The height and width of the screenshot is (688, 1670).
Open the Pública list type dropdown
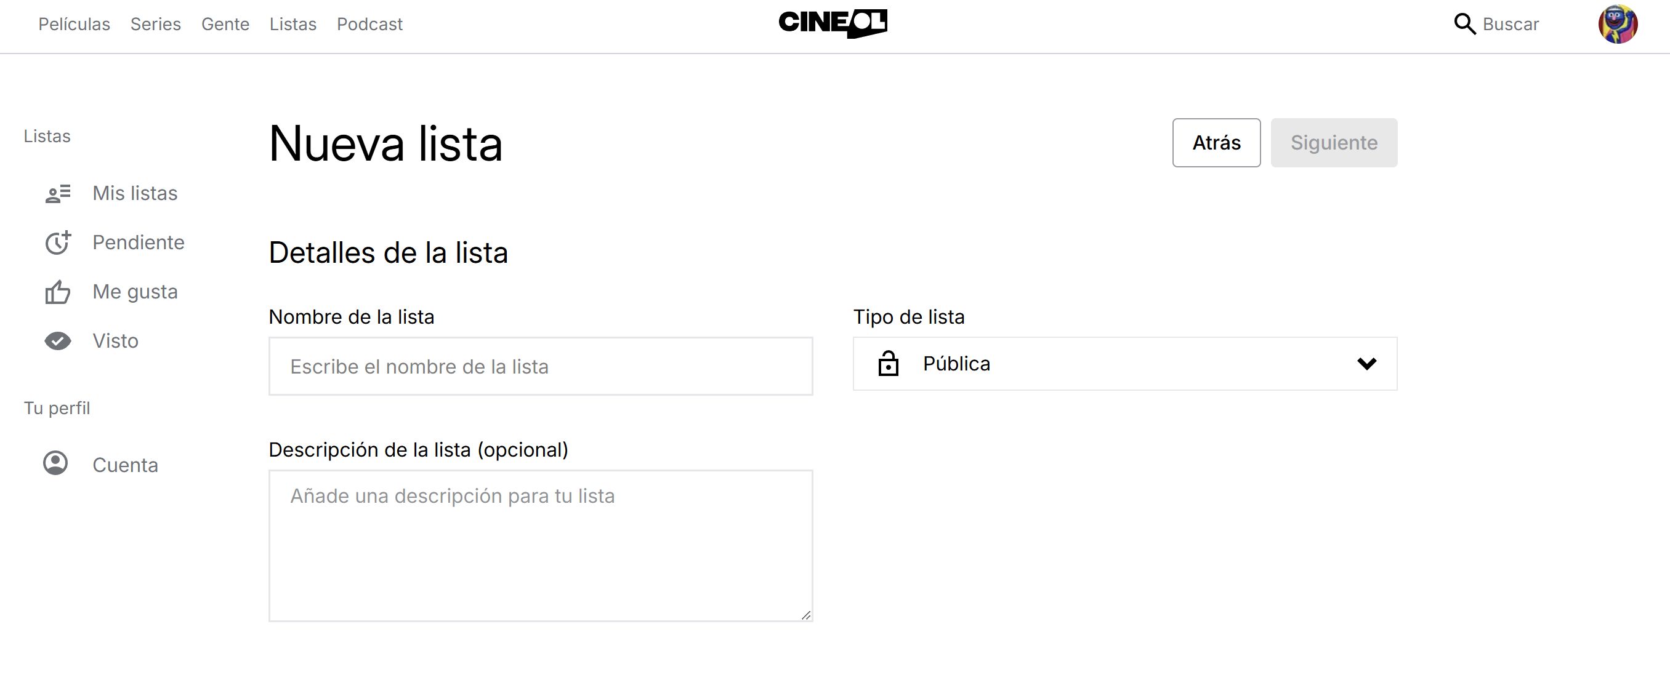point(1125,364)
